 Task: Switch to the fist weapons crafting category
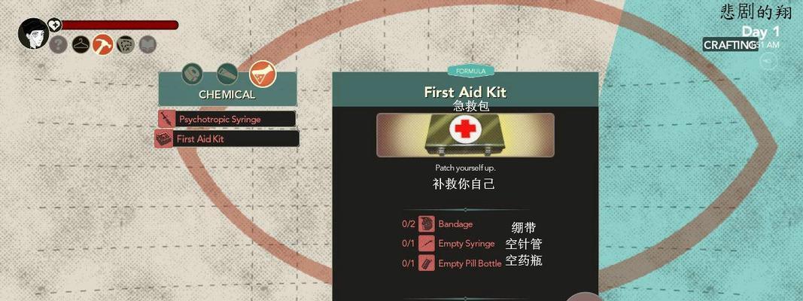click(192, 74)
